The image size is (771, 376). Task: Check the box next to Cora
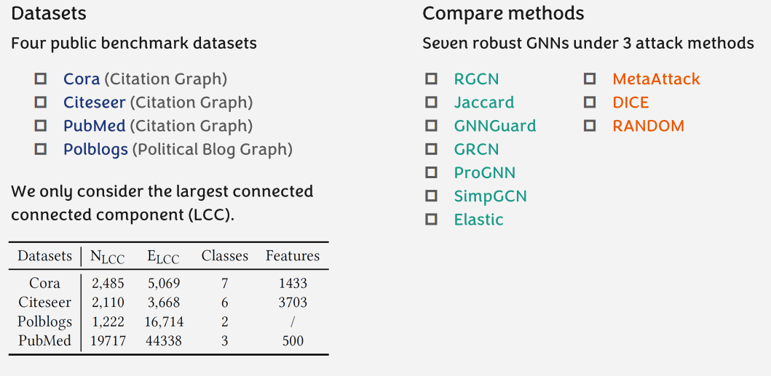pos(41,79)
